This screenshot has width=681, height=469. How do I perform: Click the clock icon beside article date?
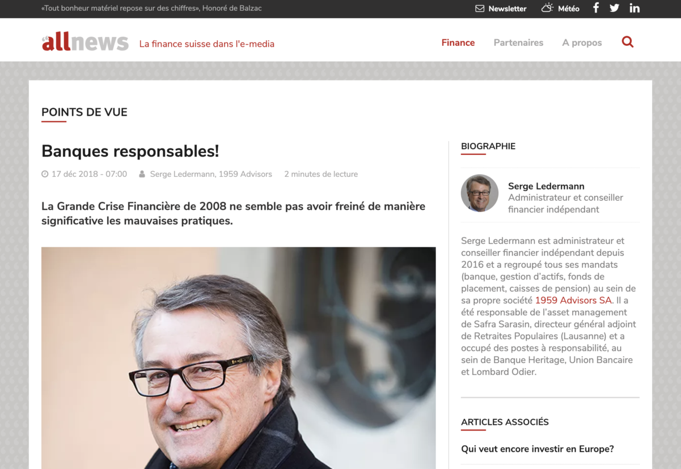pyautogui.click(x=45, y=174)
